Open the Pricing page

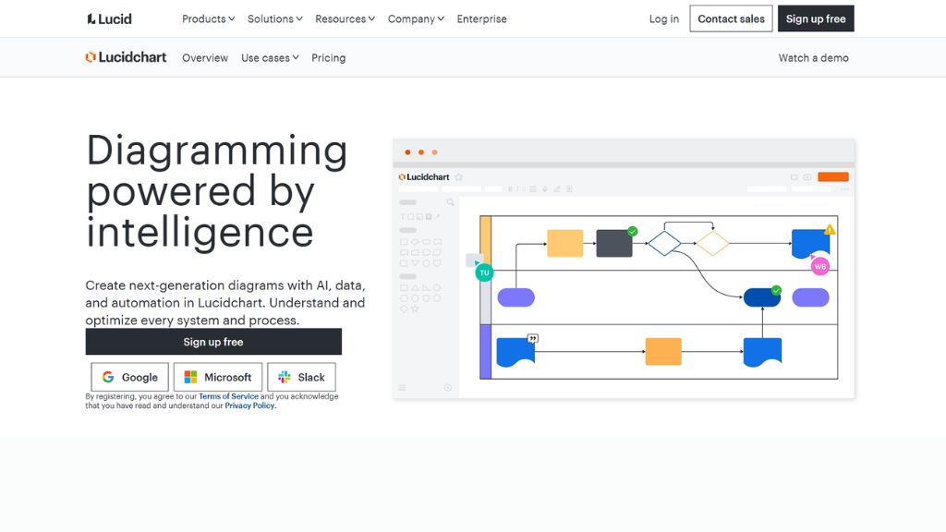click(x=328, y=58)
